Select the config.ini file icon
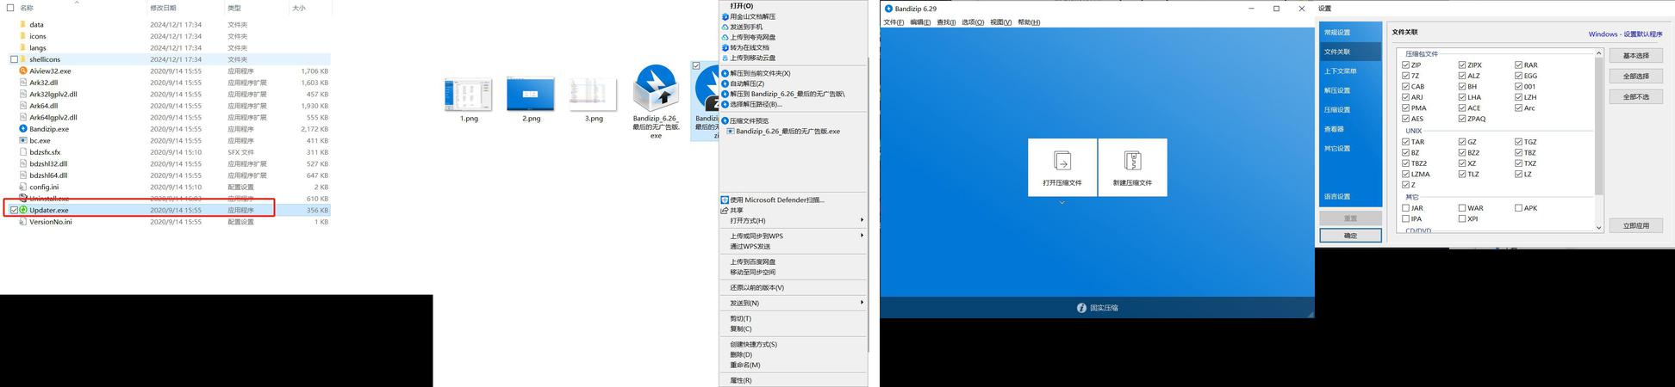This screenshot has width=1675, height=387. 22,187
